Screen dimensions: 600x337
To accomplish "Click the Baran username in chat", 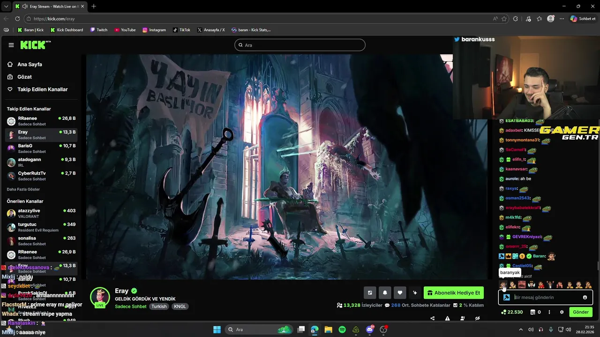I will coord(539,256).
